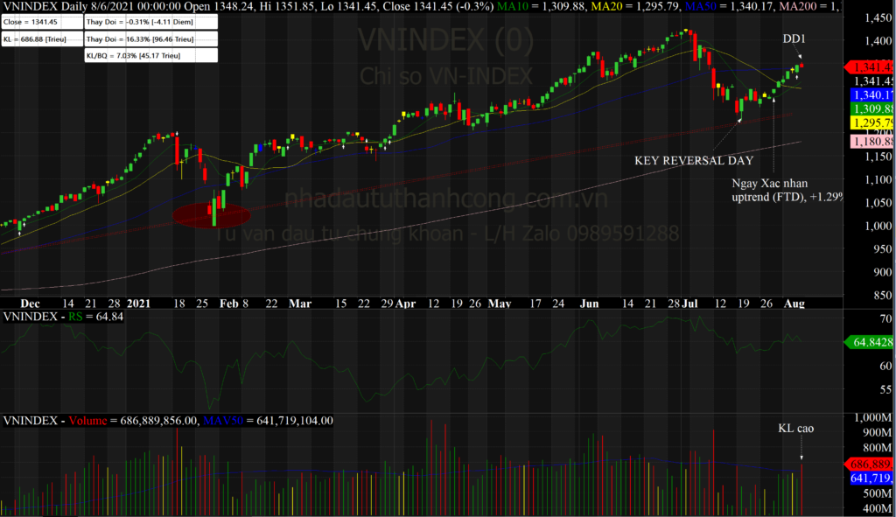Click the yellow 1,295.79 MA20 price tag
This screenshot has height=517, width=896.
pyautogui.click(x=870, y=122)
